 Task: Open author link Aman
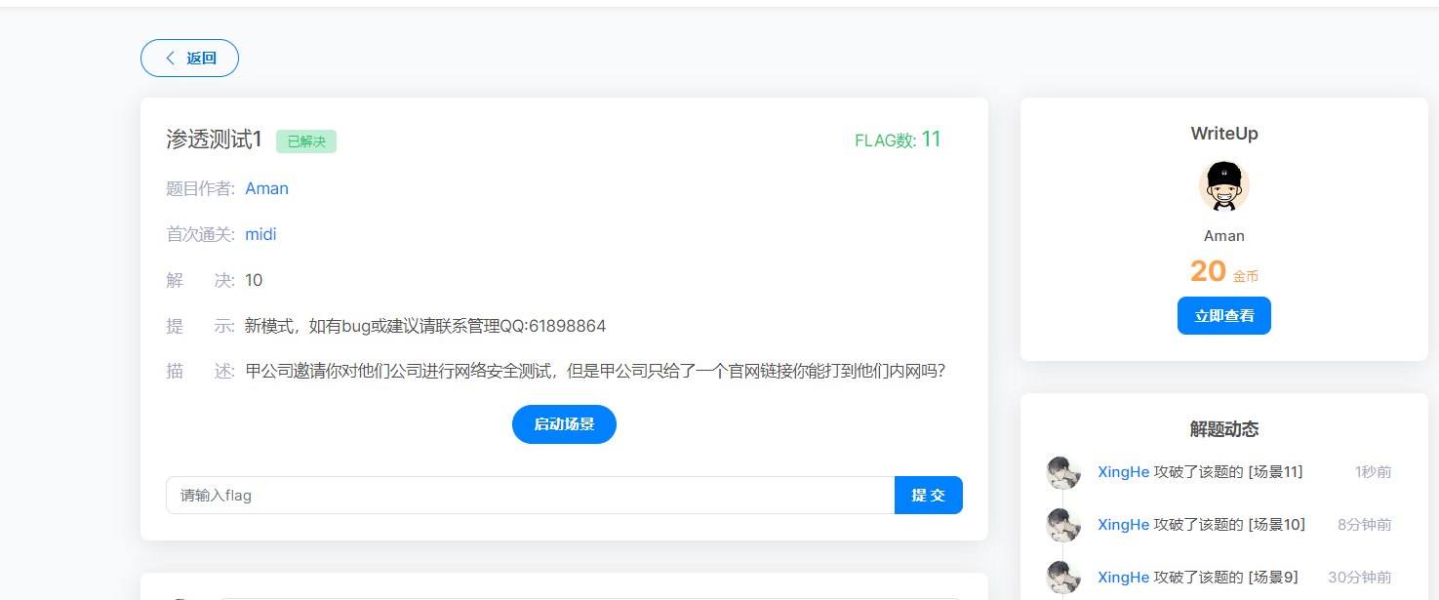coord(266,188)
